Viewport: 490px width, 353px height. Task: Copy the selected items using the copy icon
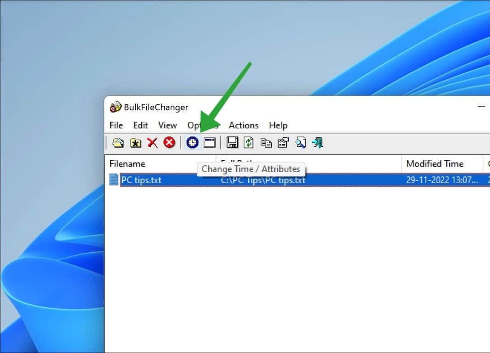[266, 143]
